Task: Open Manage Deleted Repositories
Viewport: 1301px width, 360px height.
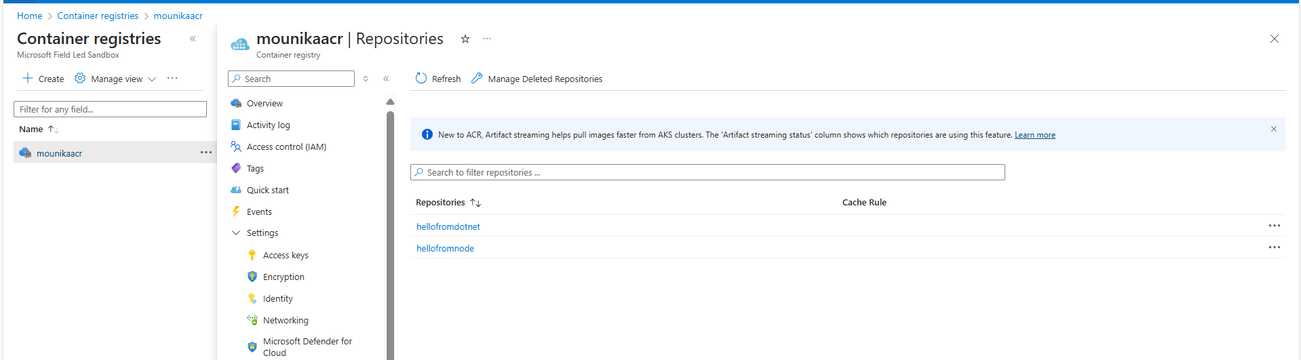Action: [x=537, y=79]
